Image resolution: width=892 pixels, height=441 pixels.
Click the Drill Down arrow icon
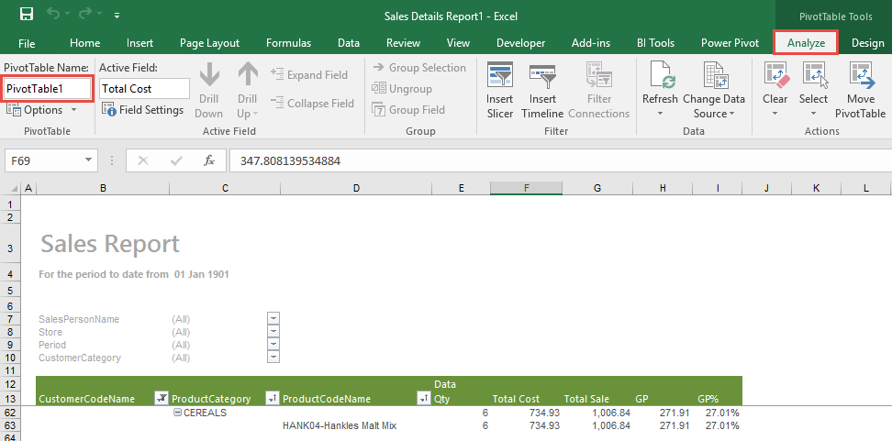tap(209, 75)
